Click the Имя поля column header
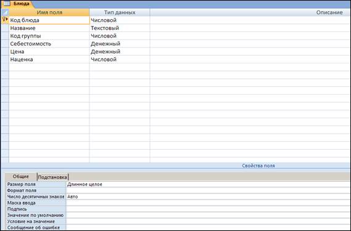 [49, 12]
